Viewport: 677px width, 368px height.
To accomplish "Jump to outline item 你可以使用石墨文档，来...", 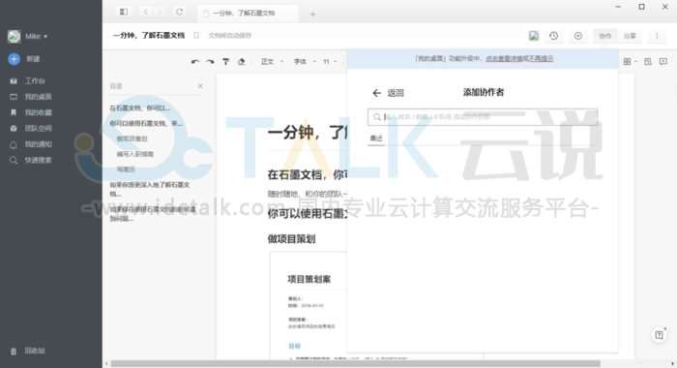I will pos(146,123).
